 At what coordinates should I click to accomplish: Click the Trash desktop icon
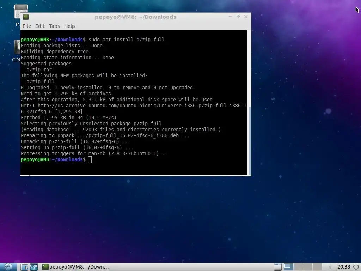pos(21,12)
